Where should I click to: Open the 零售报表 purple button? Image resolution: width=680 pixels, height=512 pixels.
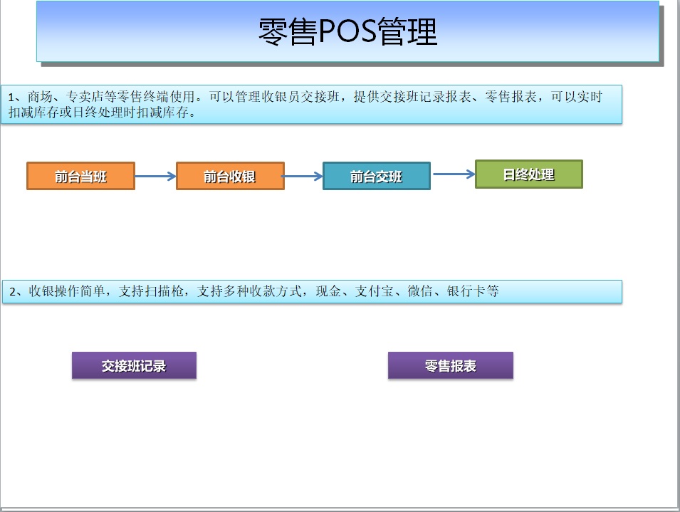pos(451,365)
